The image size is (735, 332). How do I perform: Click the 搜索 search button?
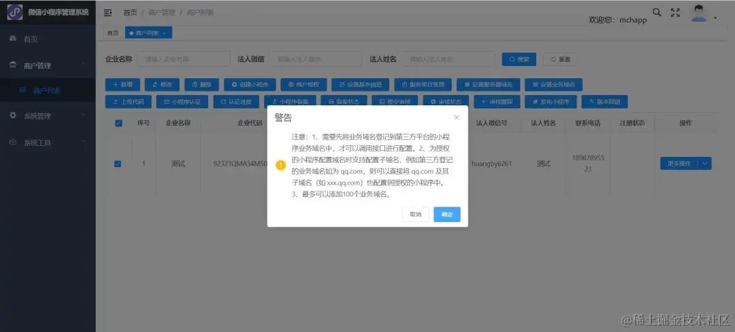(519, 59)
